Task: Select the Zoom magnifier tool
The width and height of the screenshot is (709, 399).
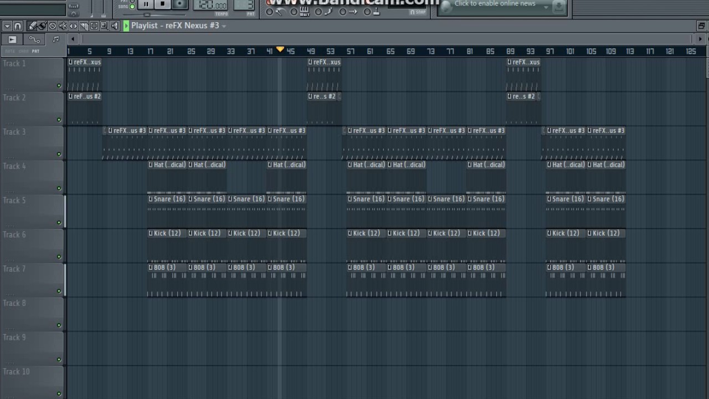Action: (104, 25)
